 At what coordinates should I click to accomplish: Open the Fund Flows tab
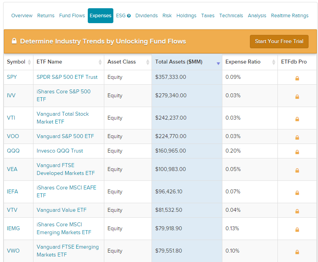pos(72,16)
